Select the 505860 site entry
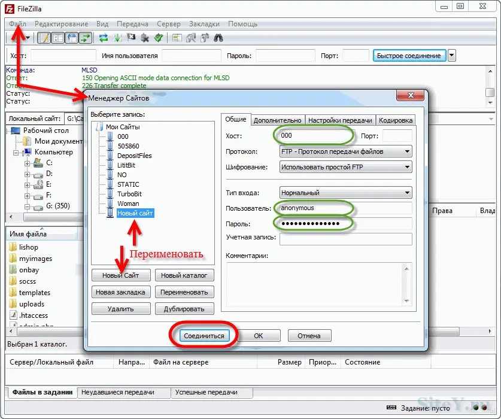Image resolution: width=501 pixels, height=419 pixels. [x=128, y=146]
